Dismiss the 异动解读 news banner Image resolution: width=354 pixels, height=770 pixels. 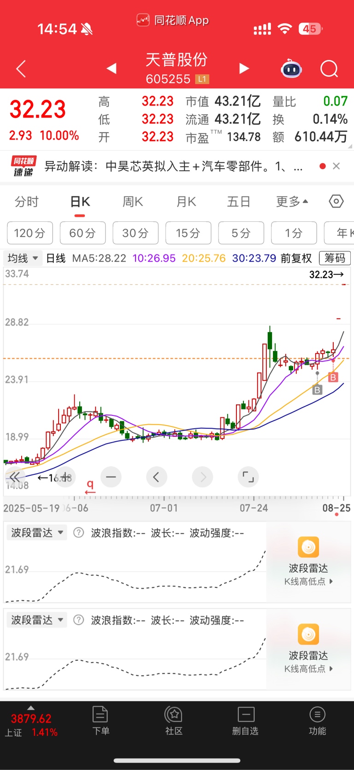click(x=336, y=166)
